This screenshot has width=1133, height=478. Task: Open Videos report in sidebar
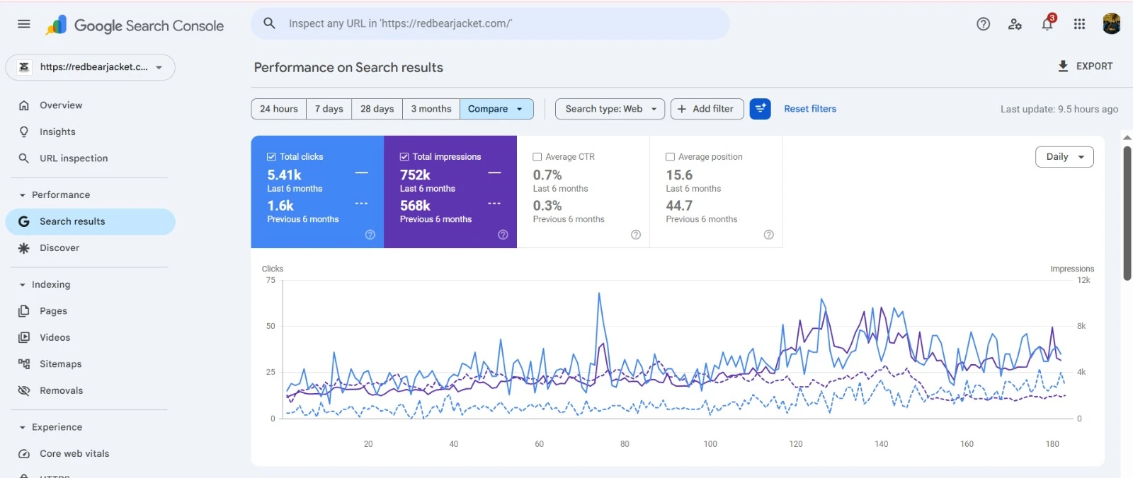pyautogui.click(x=90, y=337)
